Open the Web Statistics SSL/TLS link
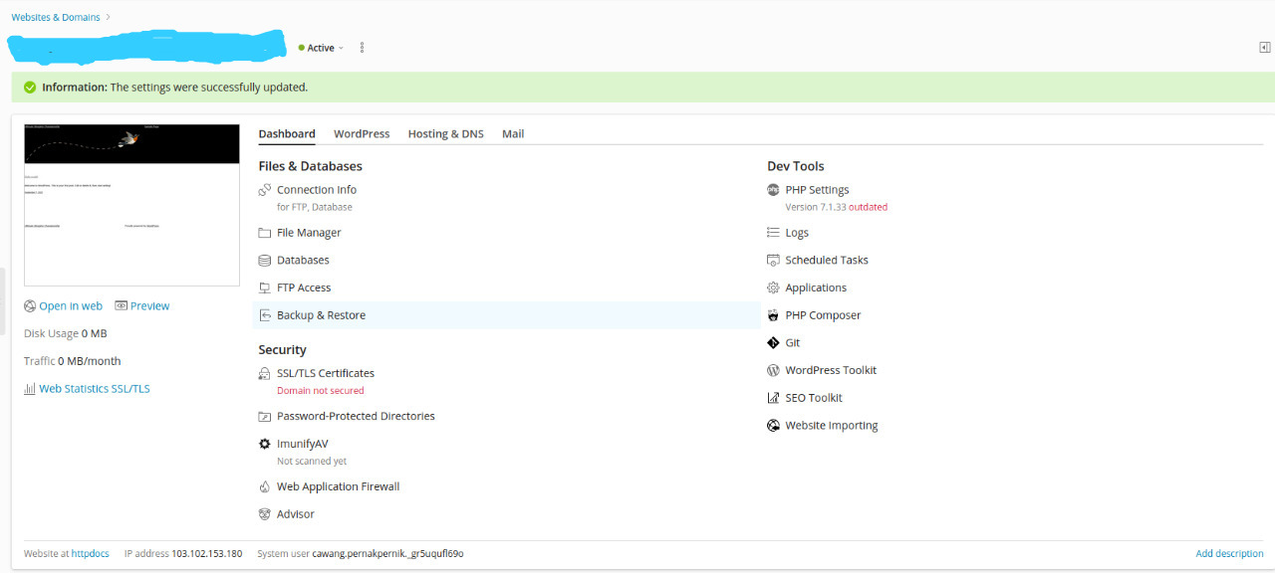 94,389
